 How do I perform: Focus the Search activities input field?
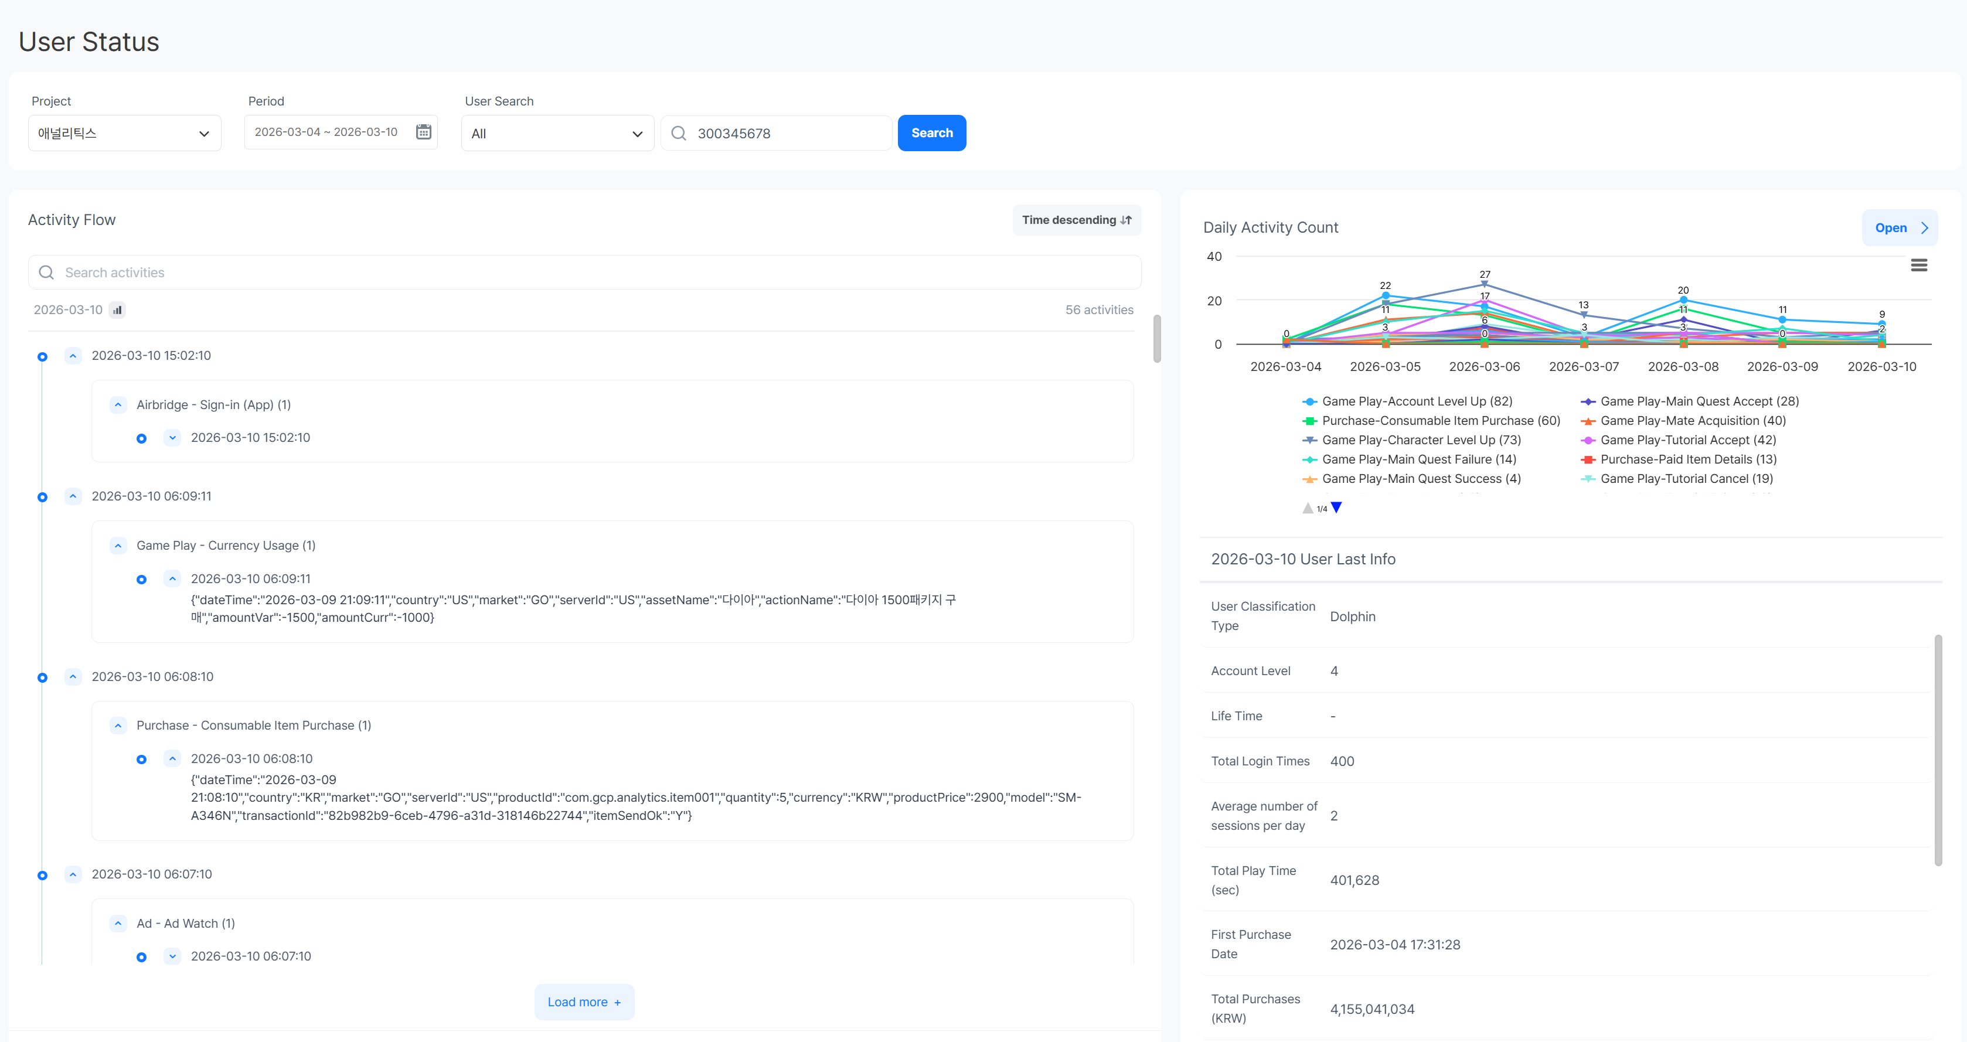click(584, 273)
